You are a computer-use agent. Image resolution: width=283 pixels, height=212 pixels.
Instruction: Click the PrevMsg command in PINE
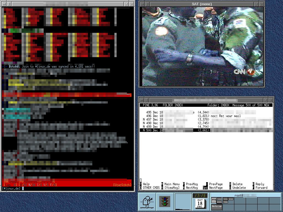click(x=192, y=184)
